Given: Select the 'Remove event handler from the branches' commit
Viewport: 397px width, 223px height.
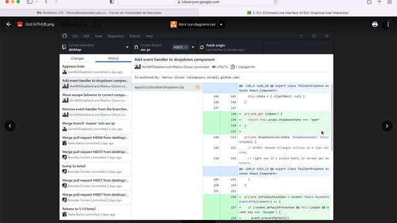Looking at the screenshot, I should [x=96, y=111].
